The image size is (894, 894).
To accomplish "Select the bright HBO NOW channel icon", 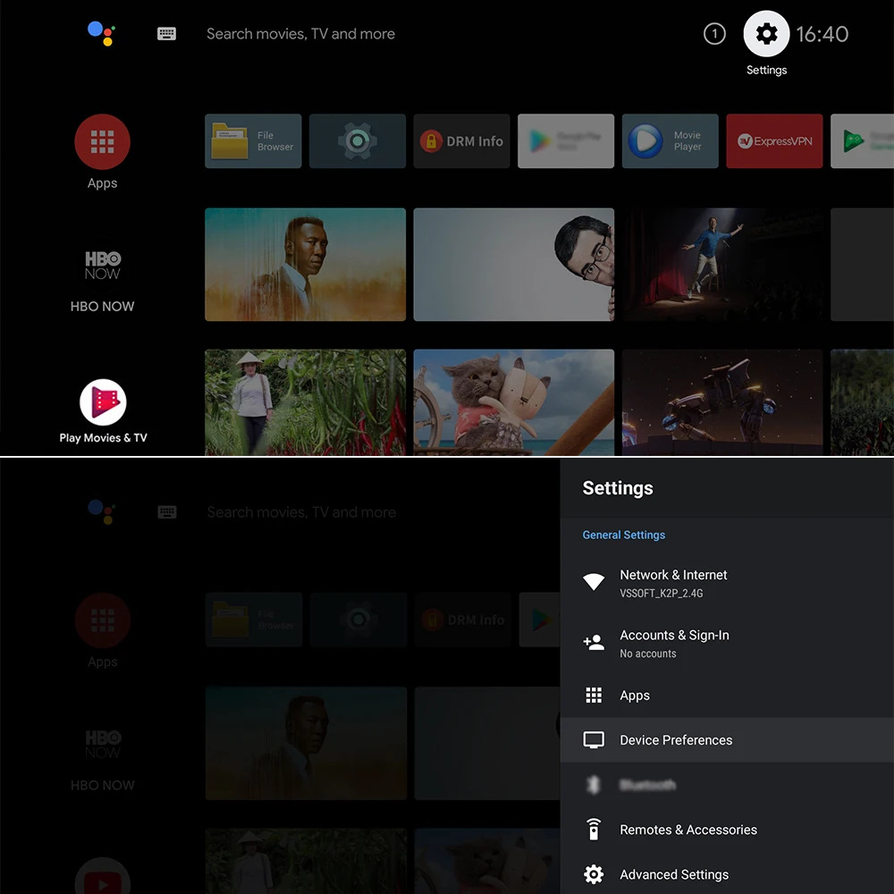I will 102,266.
